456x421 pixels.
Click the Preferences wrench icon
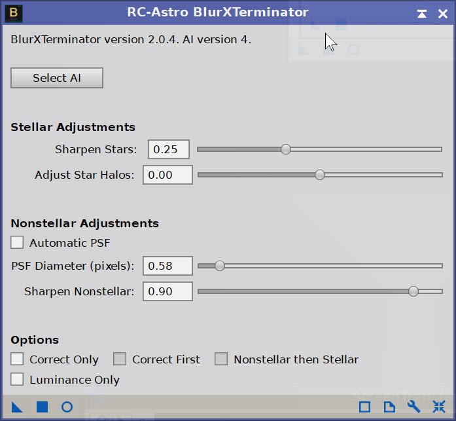[x=413, y=407]
